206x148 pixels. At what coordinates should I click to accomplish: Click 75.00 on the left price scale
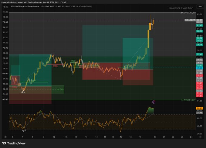pos(5,22)
